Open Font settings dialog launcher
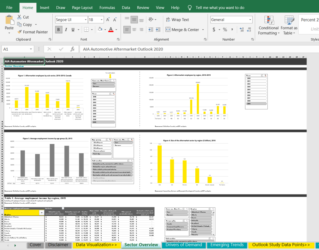This screenshot has width=319, height=250. pos(118,39)
